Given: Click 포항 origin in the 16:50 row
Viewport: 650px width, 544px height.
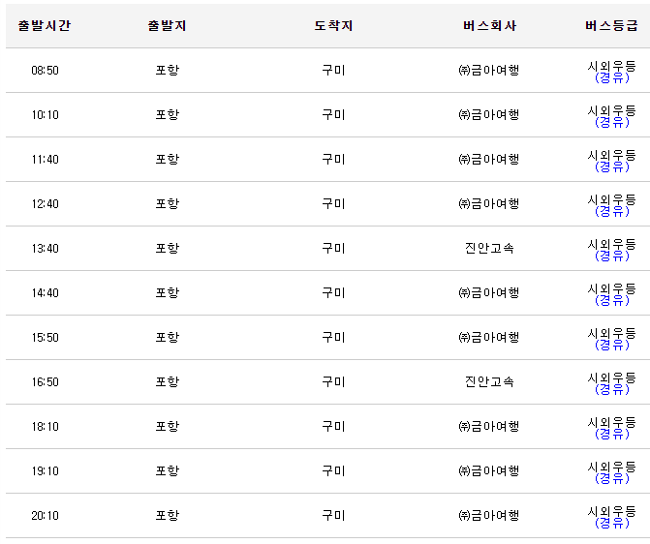Looking at the screenshot, I should point(168,381).
